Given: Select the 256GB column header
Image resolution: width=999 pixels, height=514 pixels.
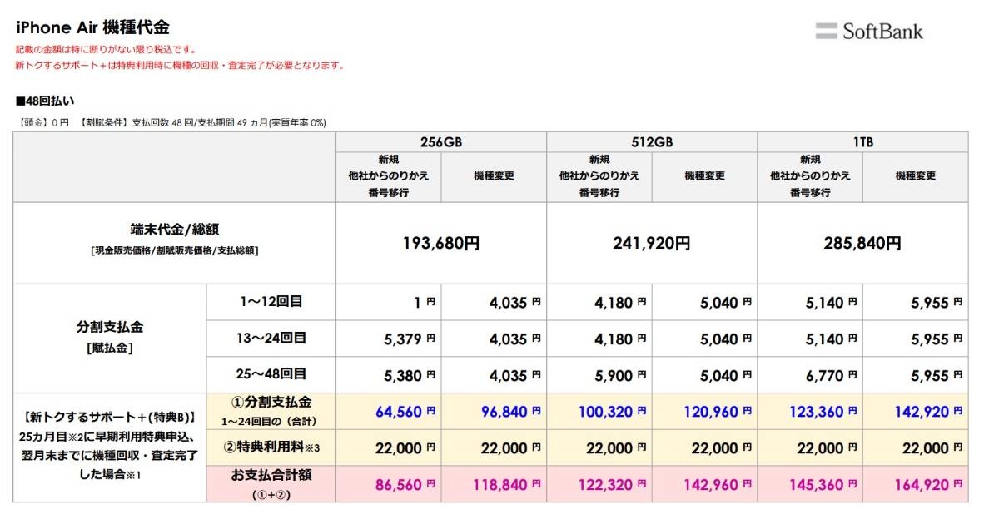Looking at the screenshot, I should (x=441, y=142).
